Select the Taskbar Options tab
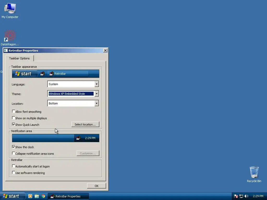The width and height of the screenshot is (267, 200). 19,58
